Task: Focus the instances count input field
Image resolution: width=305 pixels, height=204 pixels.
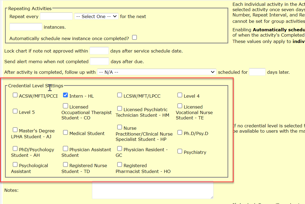Action: click(x=26, y=27)
